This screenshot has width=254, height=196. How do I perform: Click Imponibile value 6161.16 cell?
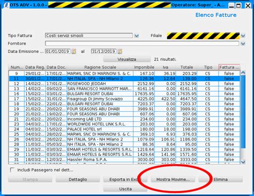pyautogui.click(x=144, y=89)
